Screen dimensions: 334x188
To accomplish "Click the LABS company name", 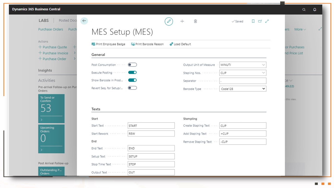I will [x=44, y=20].
